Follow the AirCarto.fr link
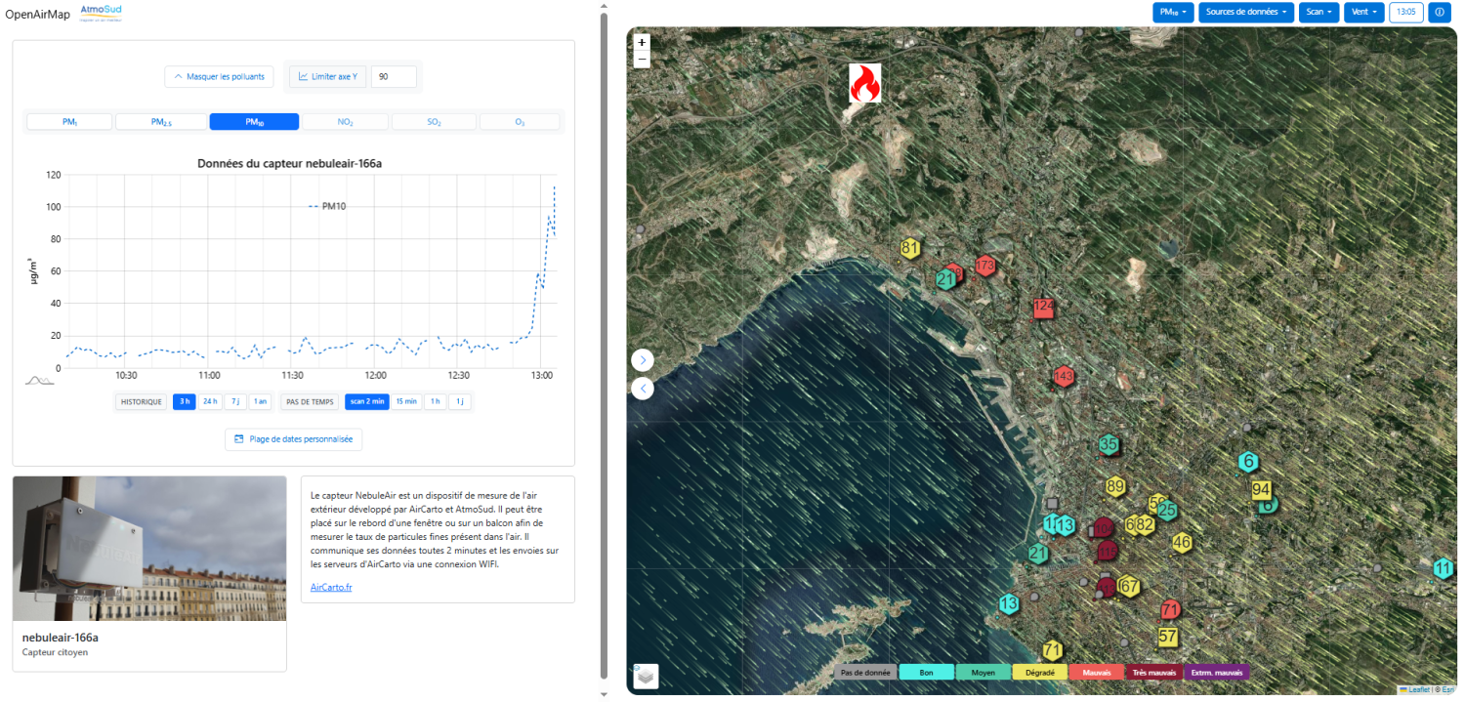This screenshot has height=702, width=1465. pyautogui.click(x=331, y=587)
